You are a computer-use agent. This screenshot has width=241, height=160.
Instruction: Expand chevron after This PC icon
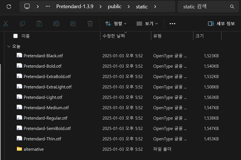click(38, 6)
